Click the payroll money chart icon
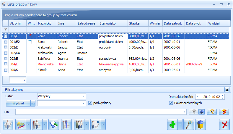233x134 pixels. click(21, 124)
